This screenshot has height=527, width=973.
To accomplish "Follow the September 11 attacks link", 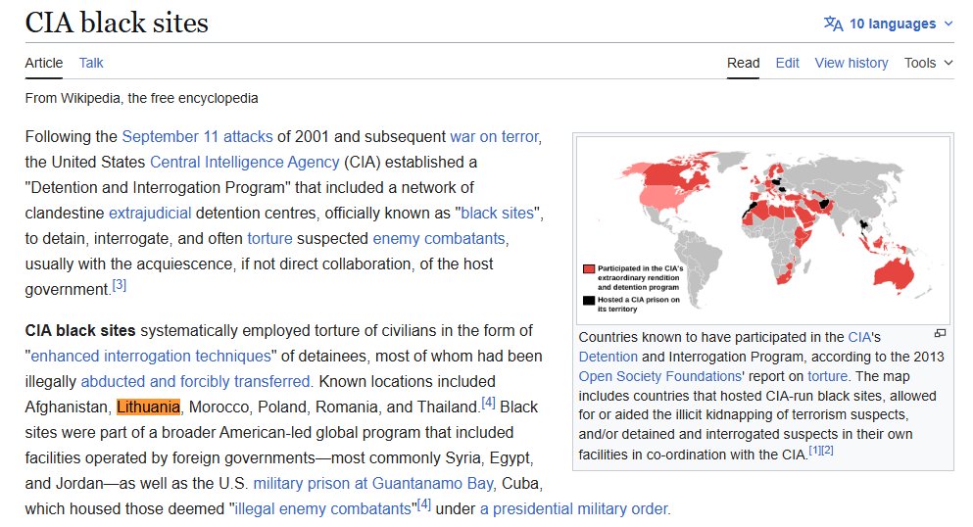I will click(x=197, y=136).
